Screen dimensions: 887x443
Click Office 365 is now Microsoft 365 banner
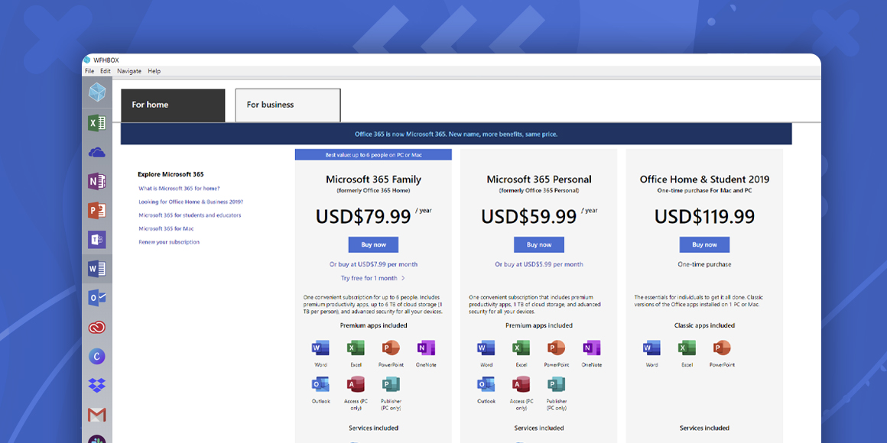pyautogui.click(x=456, y=134)
